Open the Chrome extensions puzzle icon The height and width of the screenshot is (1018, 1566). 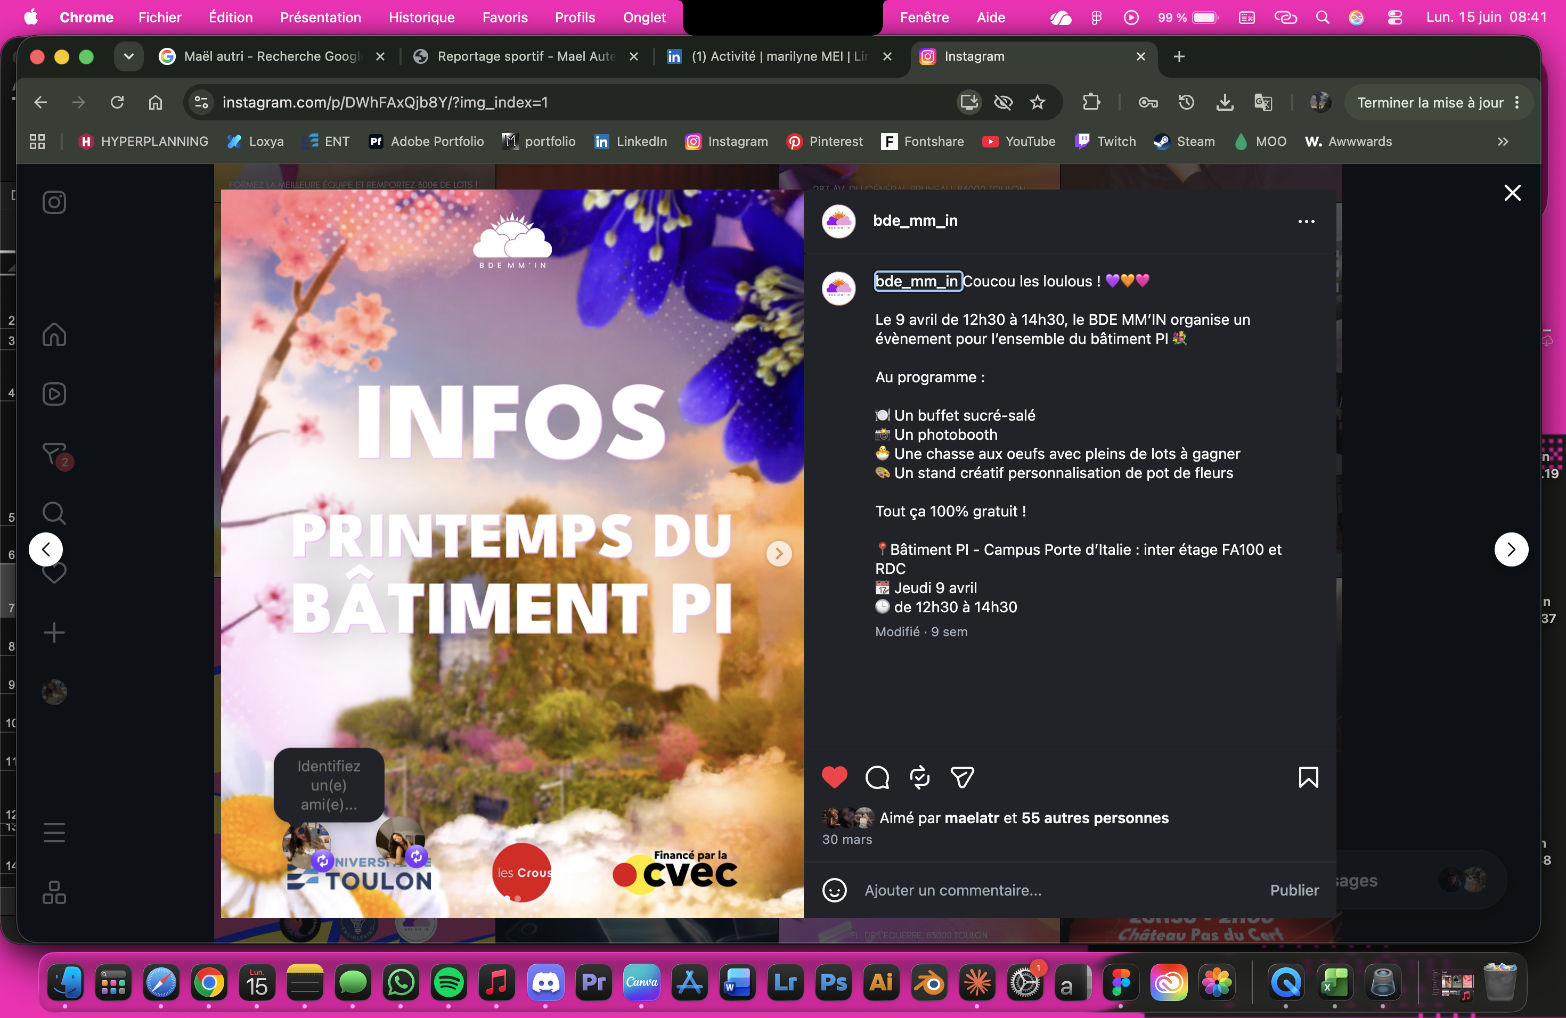point(1091,102)
